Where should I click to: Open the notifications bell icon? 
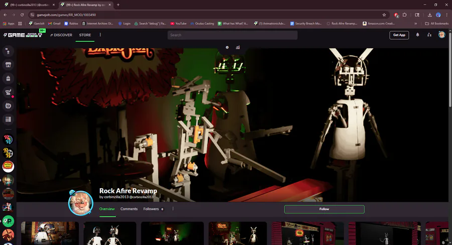coord(417,35)
